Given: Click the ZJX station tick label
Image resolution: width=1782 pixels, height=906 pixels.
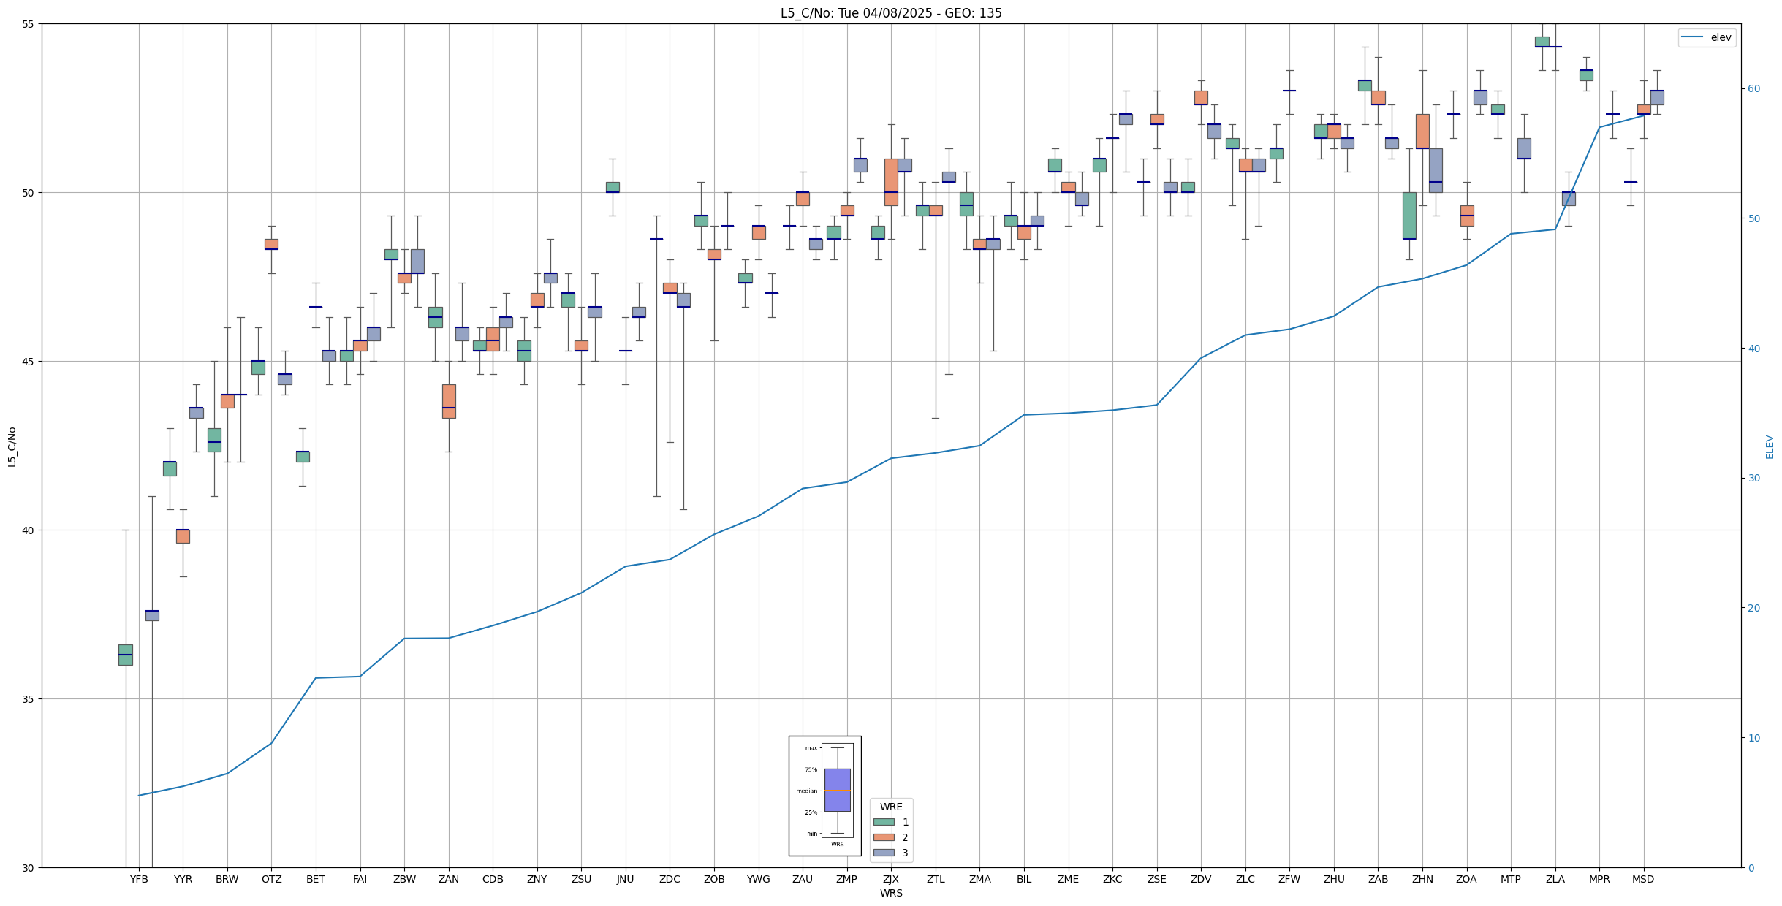Looking at the screenshot, I should [891, 879].
